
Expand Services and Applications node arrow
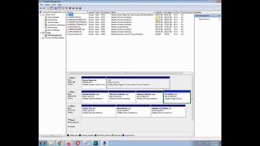tap(41, 38)
